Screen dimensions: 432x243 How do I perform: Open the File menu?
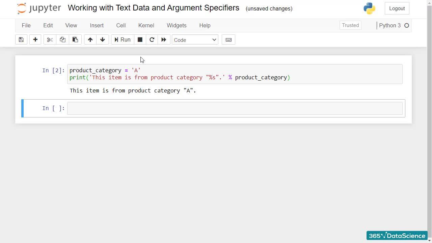point(26,25)
